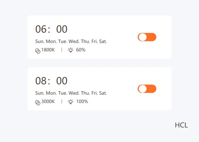This screenshot has width=199, height=142.
Task: Click Sat. in the 06:00 schedule
Action: pyautogui.click(x=103, y=41)
